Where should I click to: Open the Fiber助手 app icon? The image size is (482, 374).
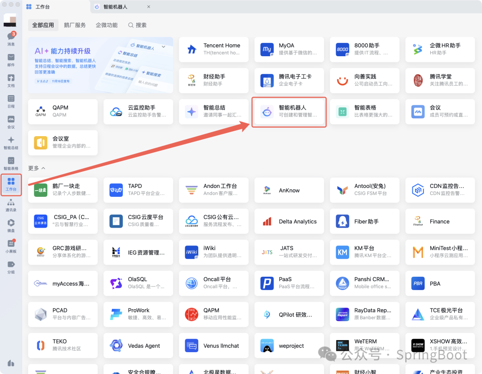click(x=342, y=221)
